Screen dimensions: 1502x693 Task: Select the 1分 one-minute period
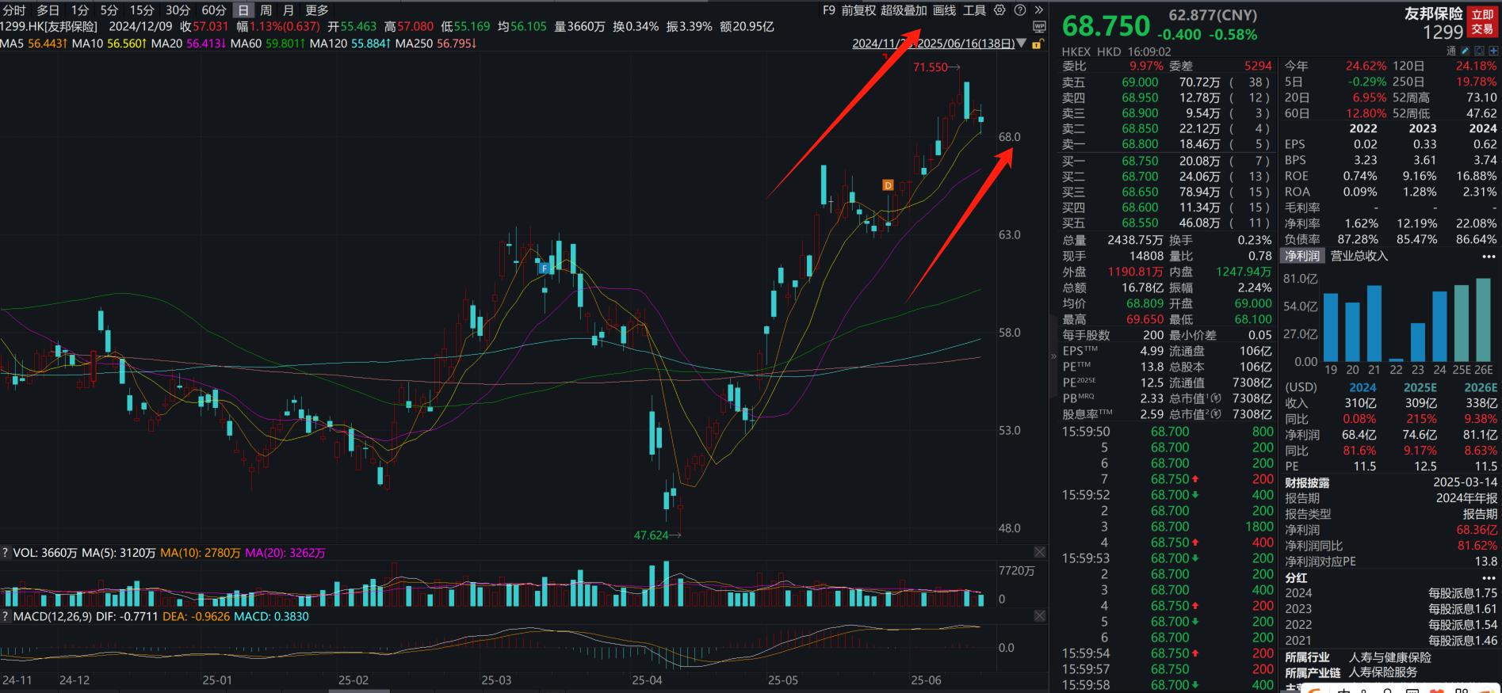(x=79, y=10)
